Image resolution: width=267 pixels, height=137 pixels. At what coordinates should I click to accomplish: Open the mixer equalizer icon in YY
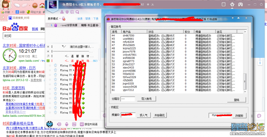74,124
